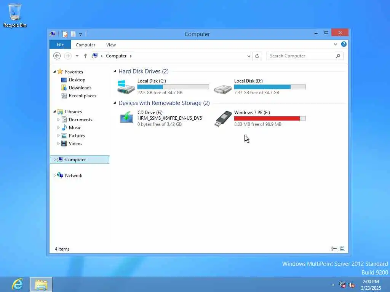The width and height of the screenshot is (390, 292).
Task: Select Libraries in the navigation pane
Action: [74, 112]
